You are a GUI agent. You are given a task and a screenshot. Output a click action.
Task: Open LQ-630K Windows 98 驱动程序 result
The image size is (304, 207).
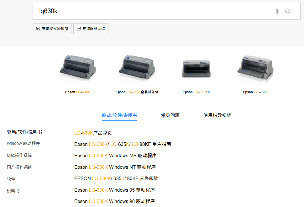click(x=114, y=201)
